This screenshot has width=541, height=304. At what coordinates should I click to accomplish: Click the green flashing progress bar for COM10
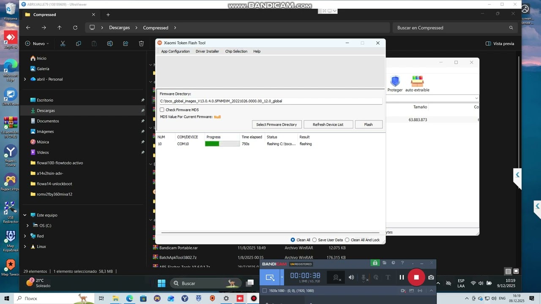[x=222, y=144]
